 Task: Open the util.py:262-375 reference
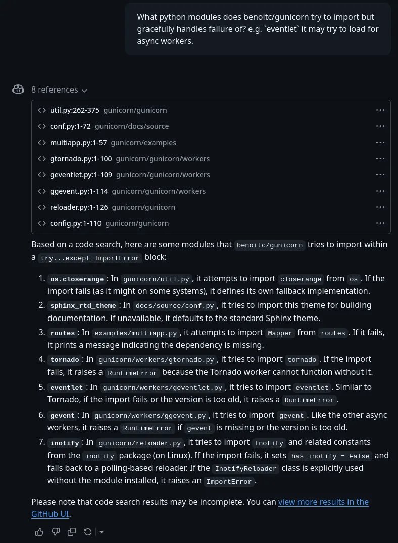point(74,110)
